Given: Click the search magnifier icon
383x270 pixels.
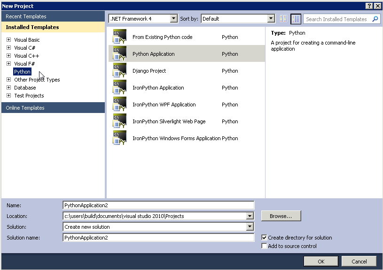Looking at the screenshot, I should (375, 19).
